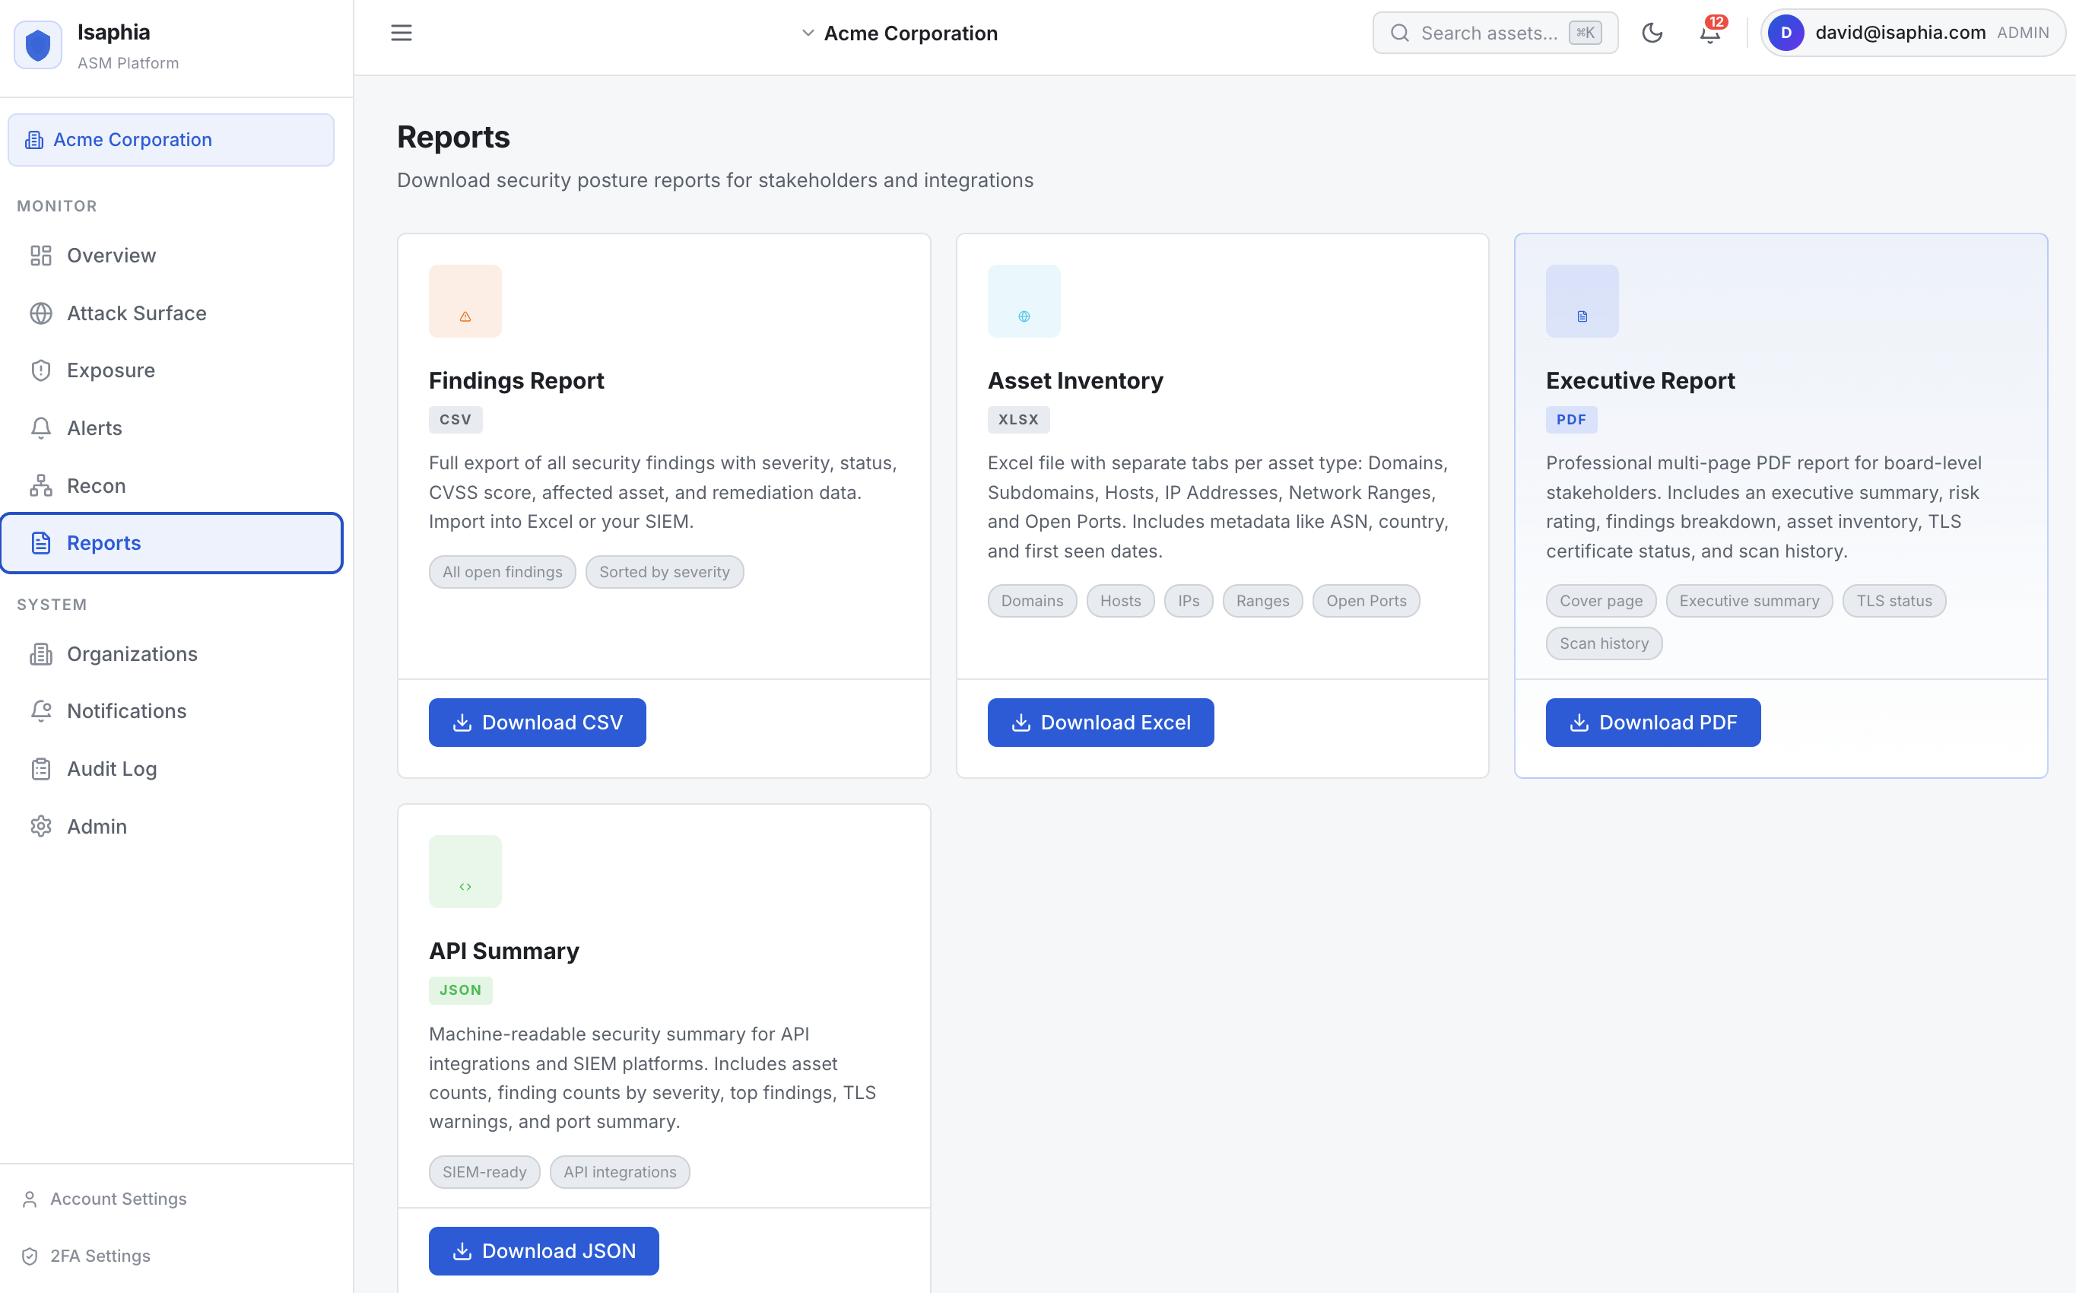The image size is (2076, 1293).
Task: Click the Cover page tag
Action: (x=1601, y=601)
